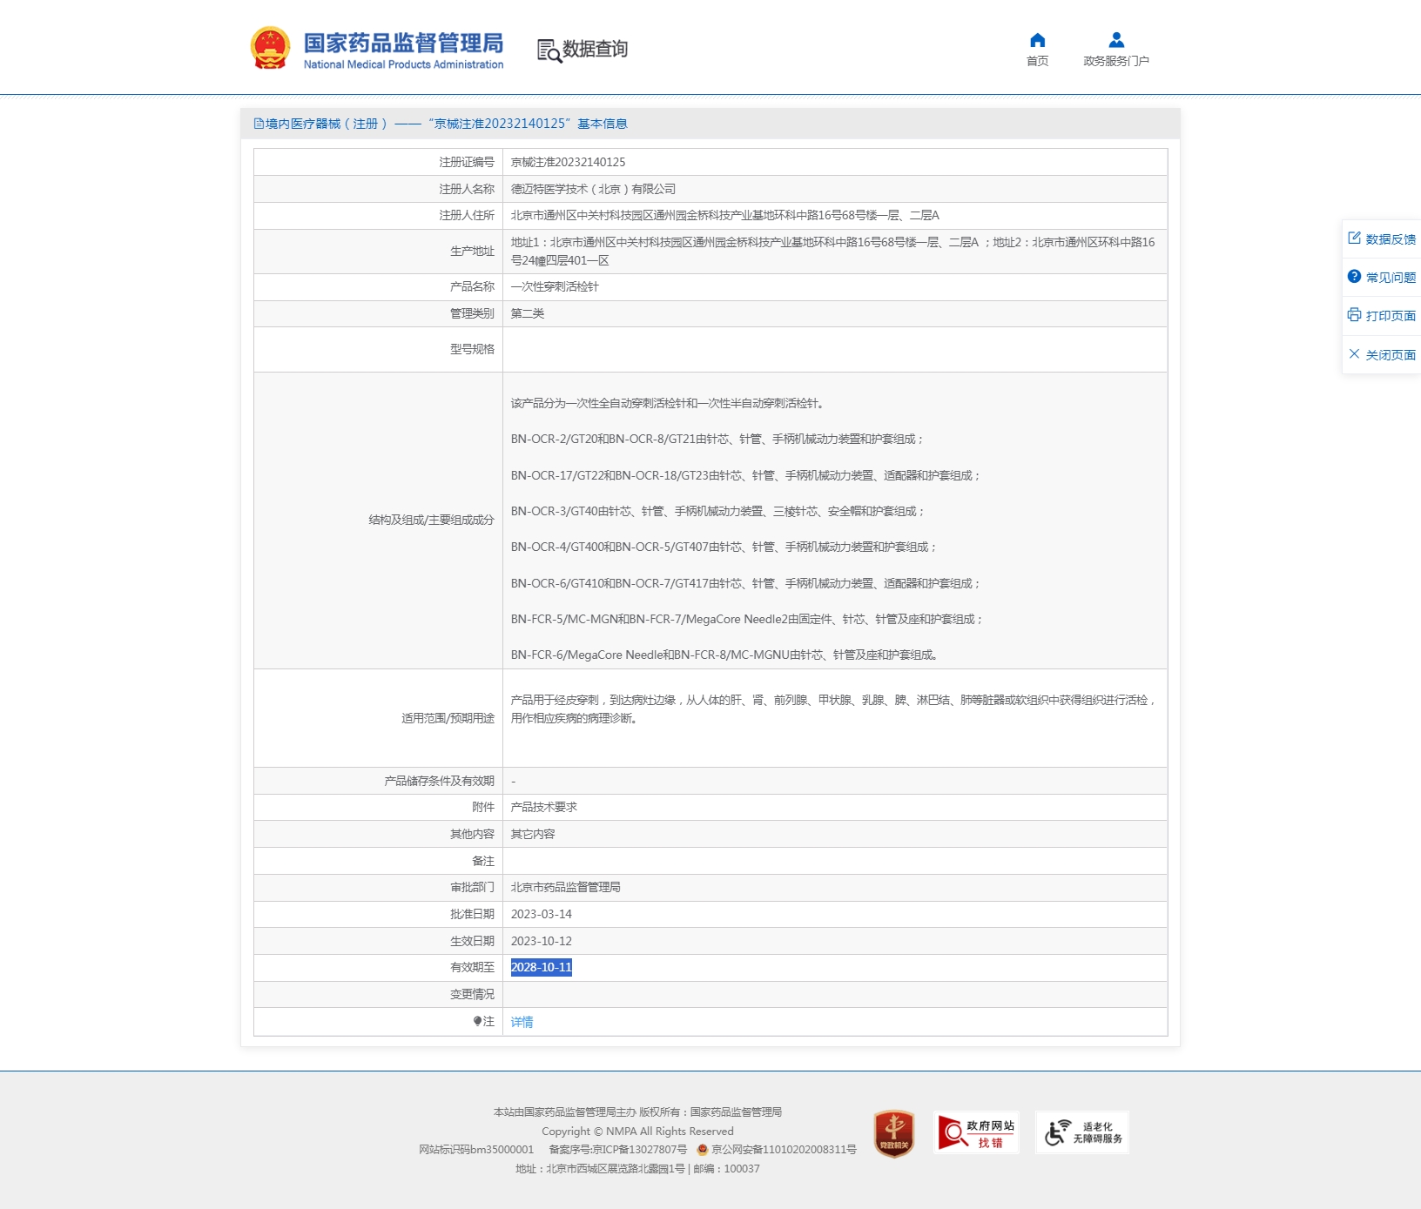1421x1209 pixels.
Task: Click product name 一次性穿刺活检针
Action: 555,286
